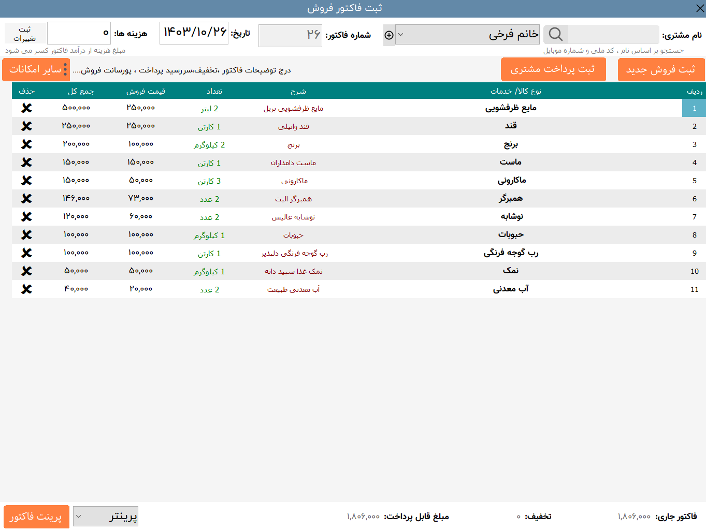The width and height of the screenshot is (706, 531).
Task: Open سایر امکانات options button
Action: [x=36, y=70]
